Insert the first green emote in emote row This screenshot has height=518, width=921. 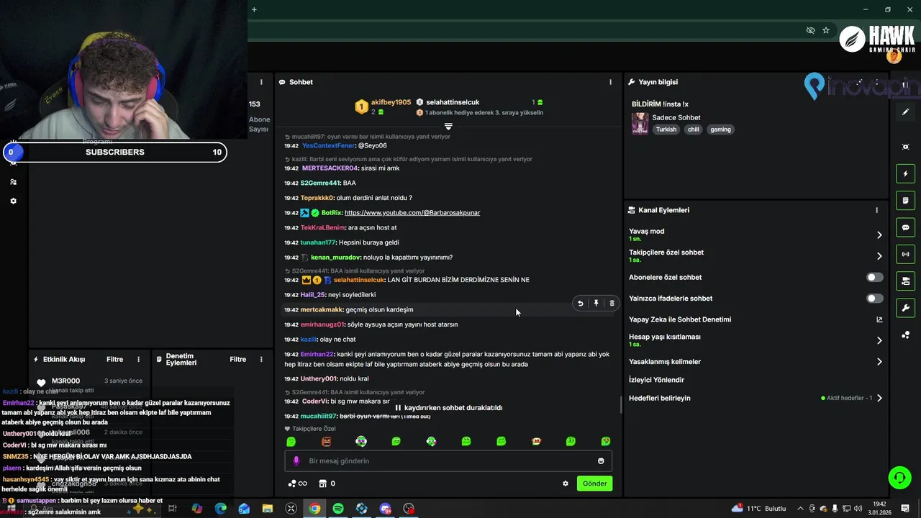(x=291, y=441)
